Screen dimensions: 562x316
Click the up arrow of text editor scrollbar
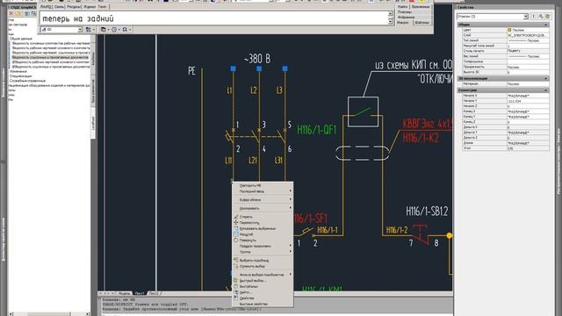pyautogui.click(x=390, y=14)
